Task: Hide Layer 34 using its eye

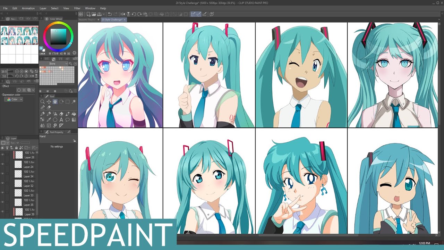Action: [x=2, y=173]
